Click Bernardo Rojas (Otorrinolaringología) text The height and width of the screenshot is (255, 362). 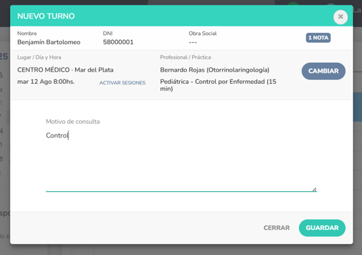tap(214, 70)
